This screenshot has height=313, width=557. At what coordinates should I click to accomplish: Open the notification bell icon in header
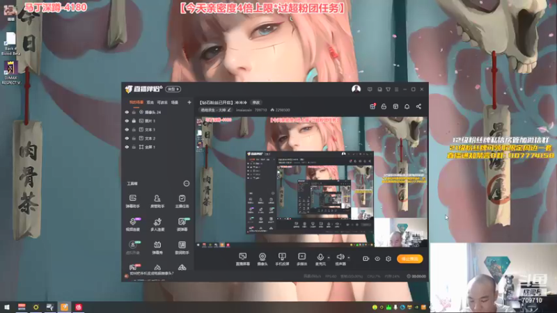point(407,106)
